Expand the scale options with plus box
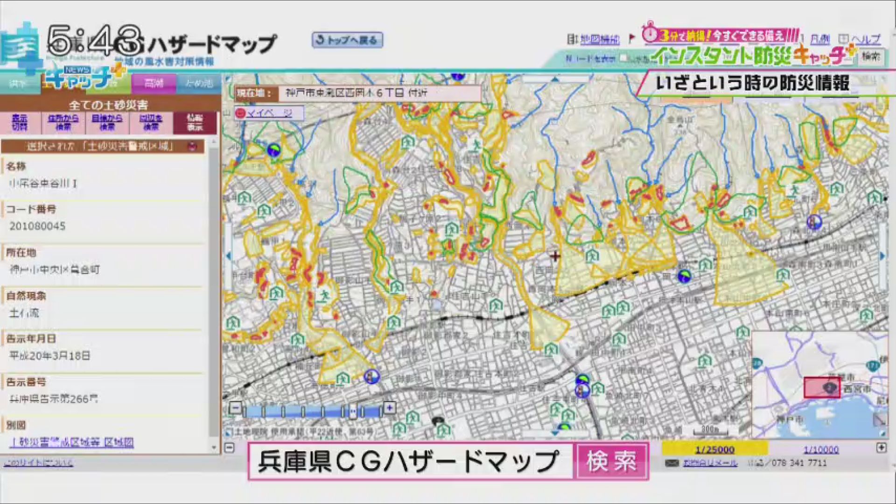This screenshot has width=896, height=504. click(881, 448)
